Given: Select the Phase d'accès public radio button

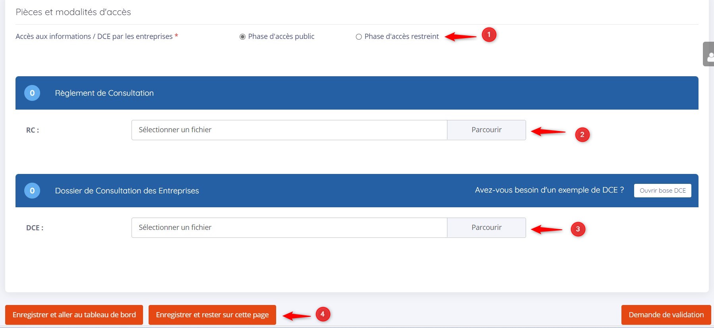Looking at the screenshot, I should coord(242,37).
